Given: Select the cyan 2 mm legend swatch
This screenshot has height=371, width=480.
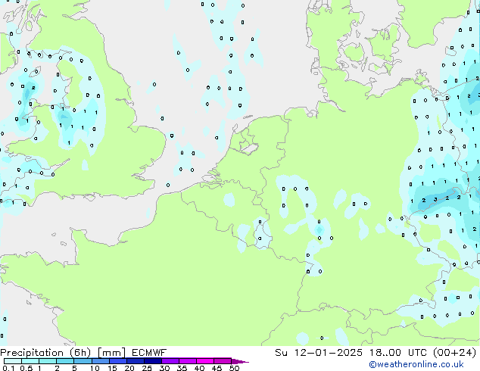Looking at the screenshot, I should tap(65, 361).
